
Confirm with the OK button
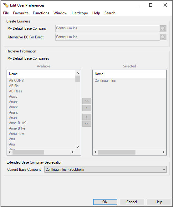pos(105,202)
